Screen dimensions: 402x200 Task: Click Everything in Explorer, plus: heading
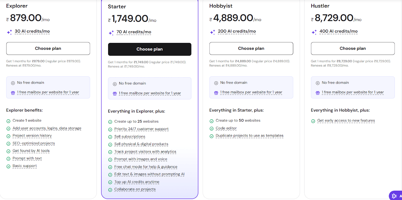[x=136, y=111]
